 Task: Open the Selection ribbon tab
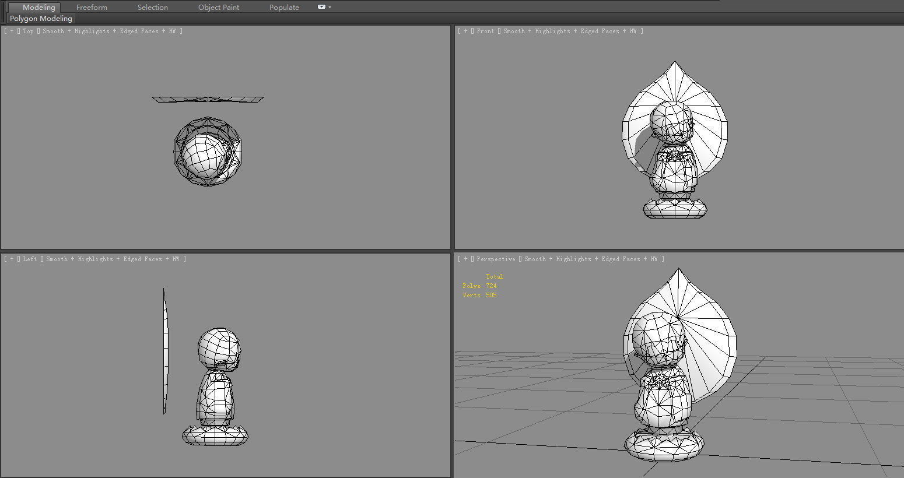tap(153, 7)
